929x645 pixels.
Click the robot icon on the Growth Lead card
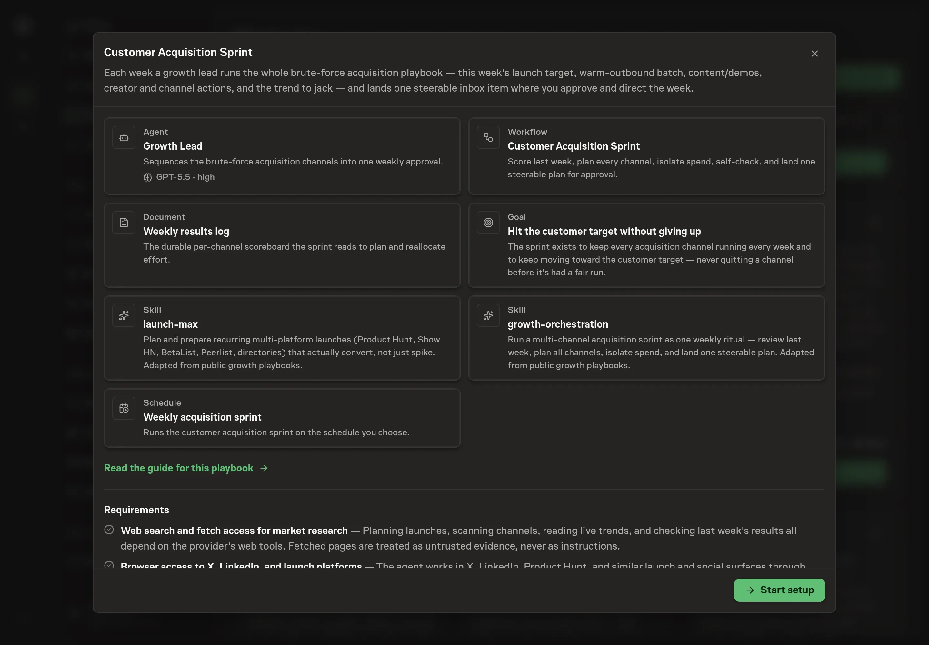click(x=124, y=138)
